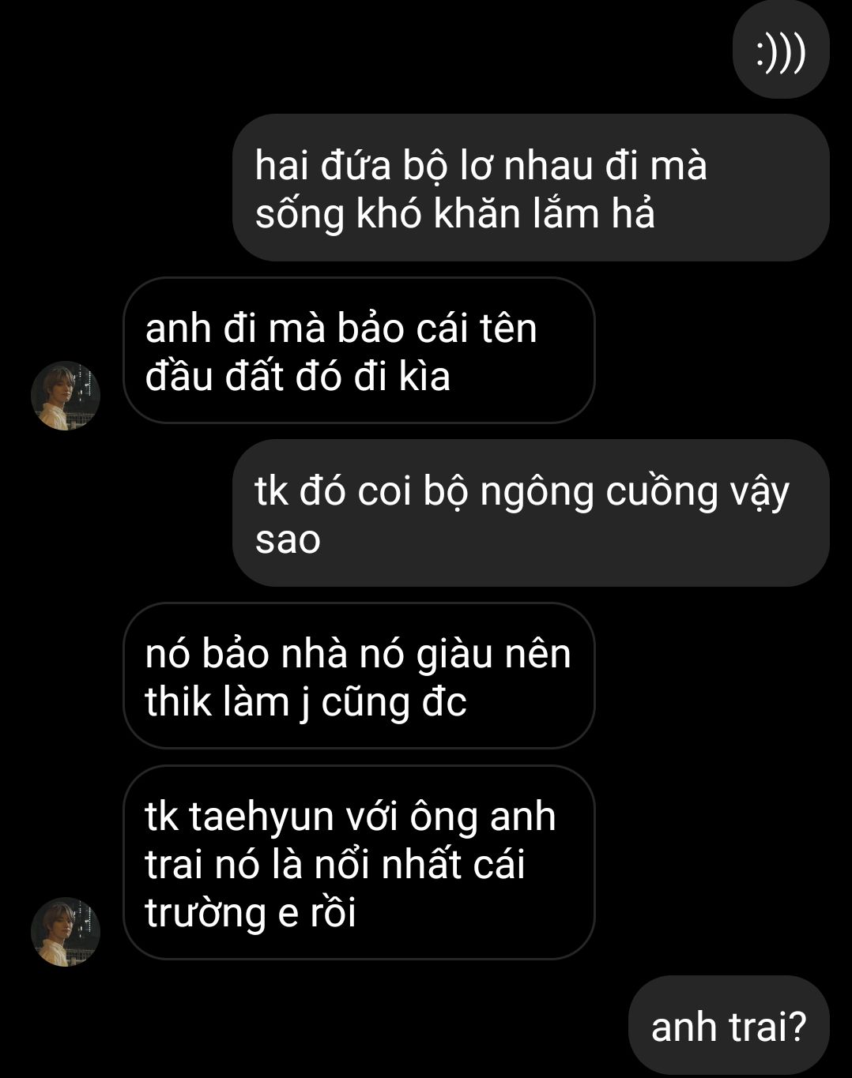Click the words "trường e rồi" in the last received message
The image size is (852, 1078).
[x=251, y=913]
